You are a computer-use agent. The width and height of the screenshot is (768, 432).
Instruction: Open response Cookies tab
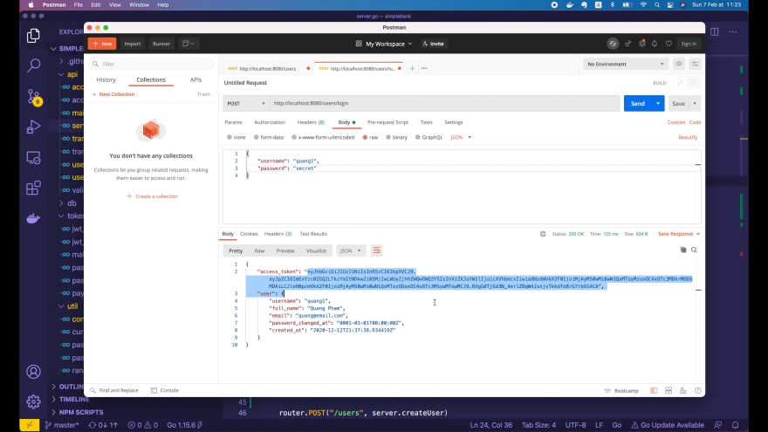pyautogui.click(x=249, y=234)
